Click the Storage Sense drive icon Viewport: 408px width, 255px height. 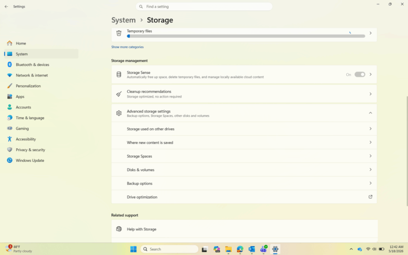(119, 74)
